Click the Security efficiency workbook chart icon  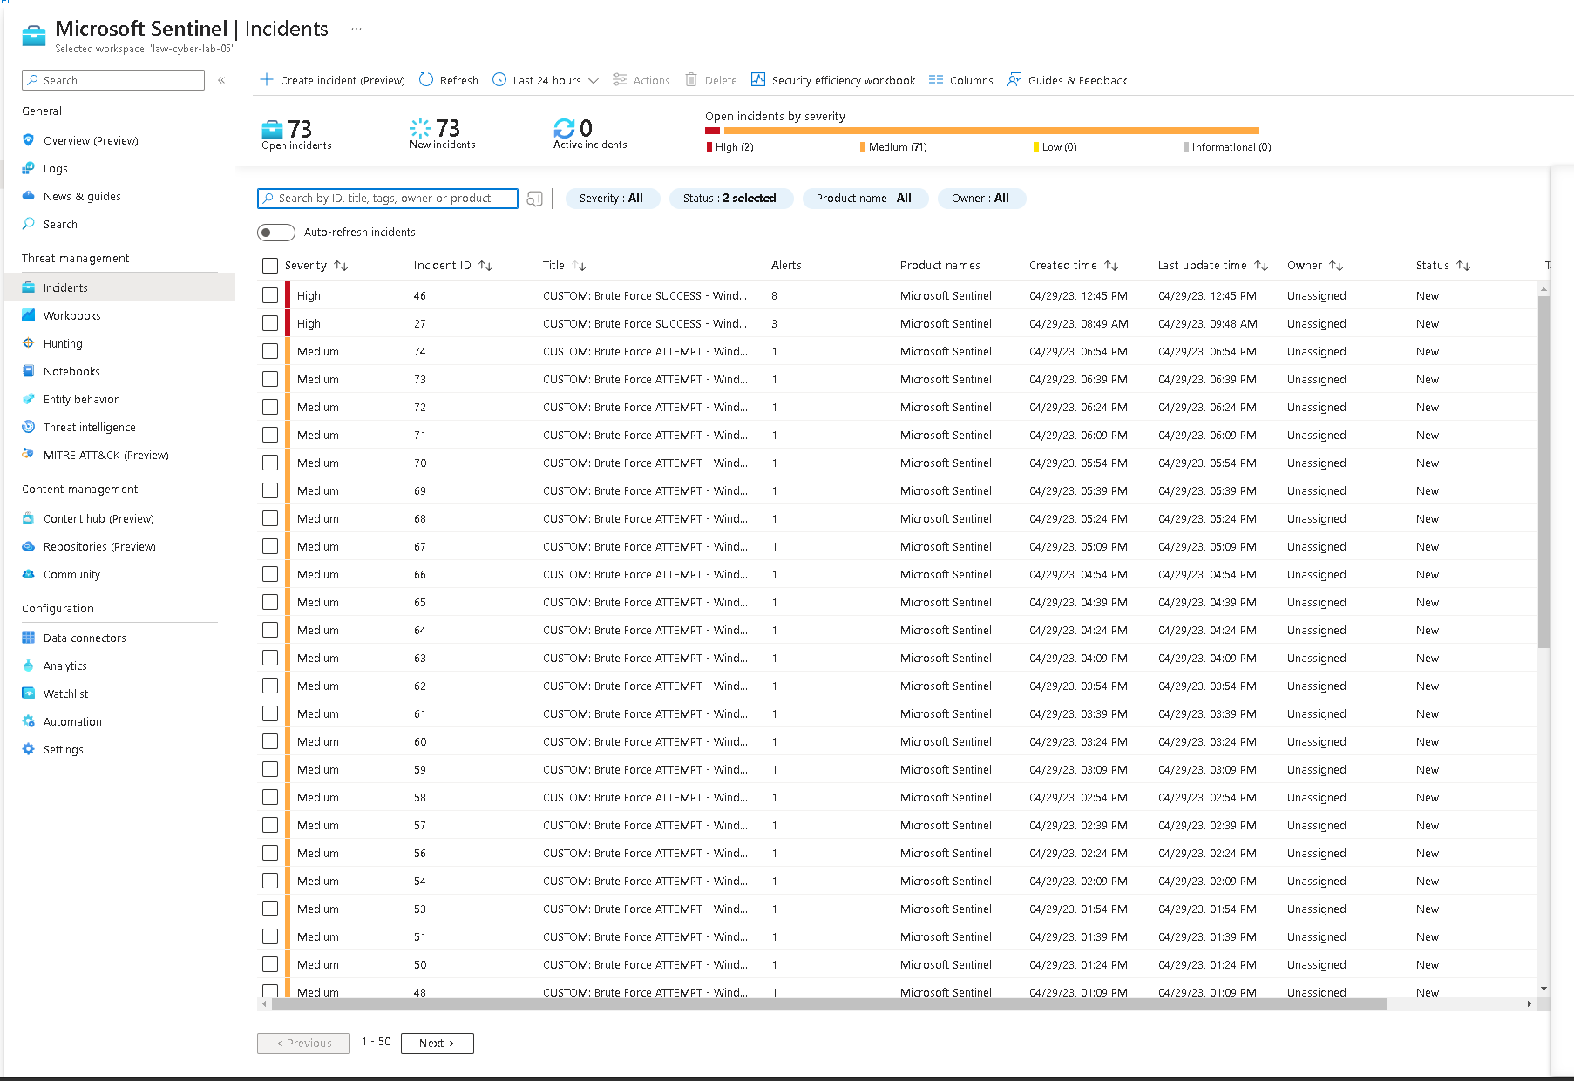tap(758, 79)
